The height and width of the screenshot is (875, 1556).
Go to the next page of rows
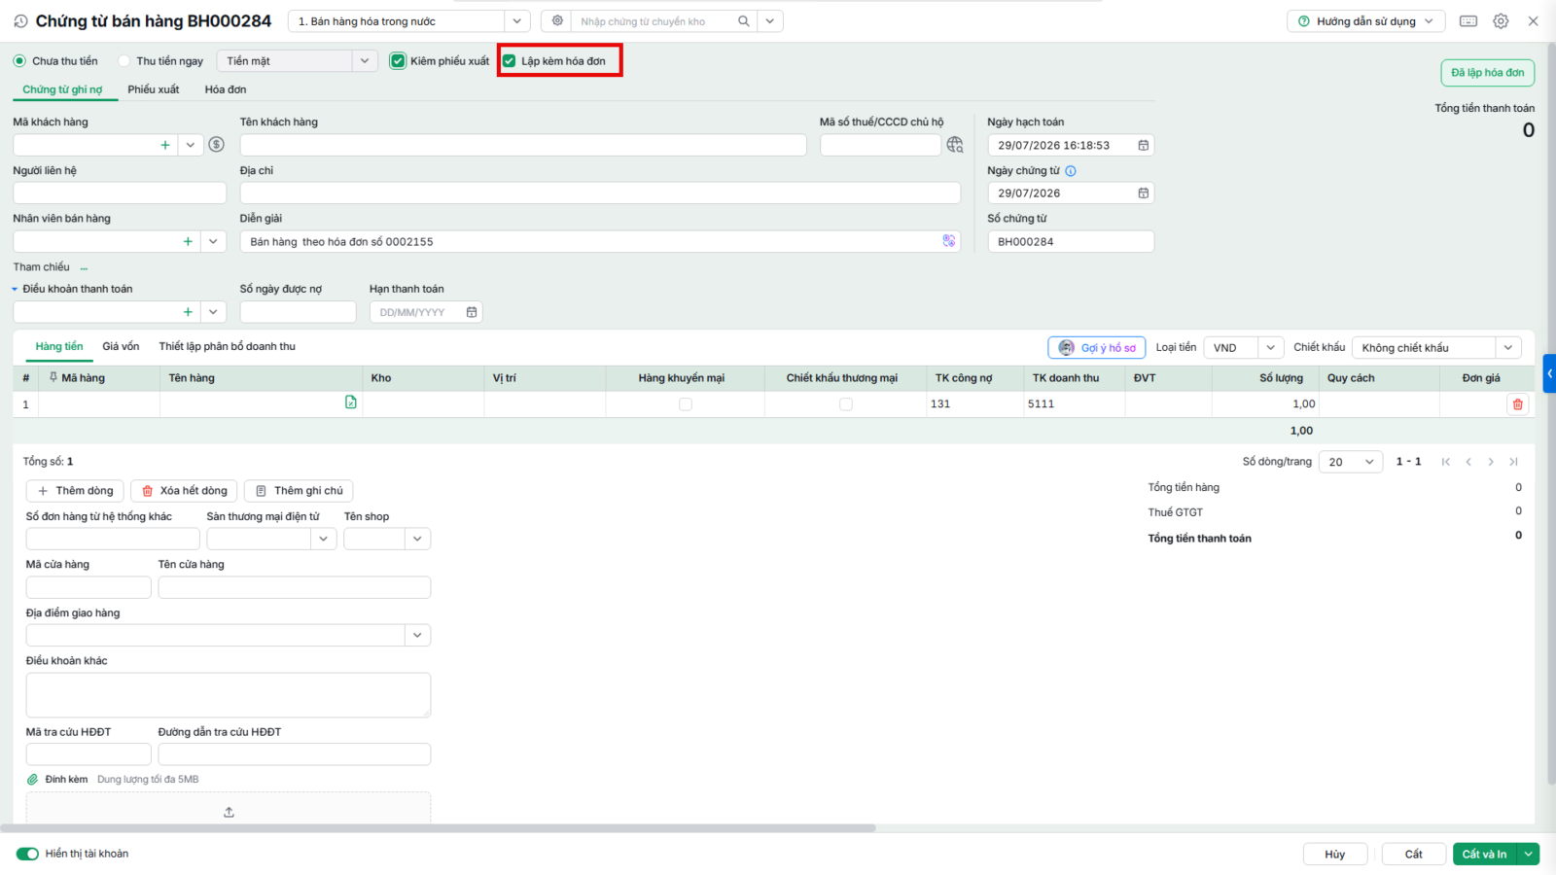(x=1491, y=462)
